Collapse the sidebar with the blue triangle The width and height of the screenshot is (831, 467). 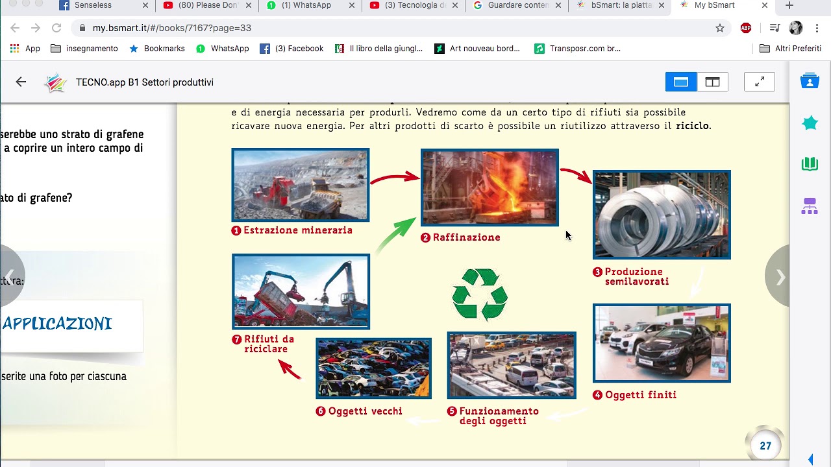point(811,460)
